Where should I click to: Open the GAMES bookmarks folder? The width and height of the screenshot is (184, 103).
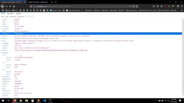pos(114,10)
